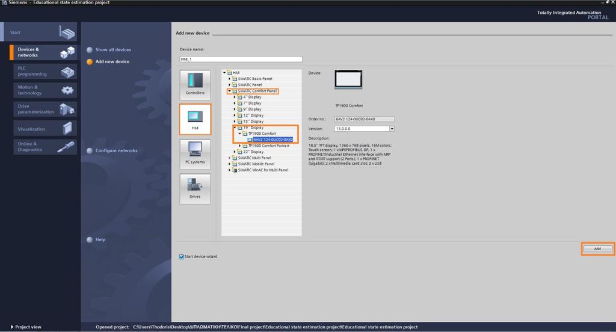Select the HMI device category button

tap(195, 119)
